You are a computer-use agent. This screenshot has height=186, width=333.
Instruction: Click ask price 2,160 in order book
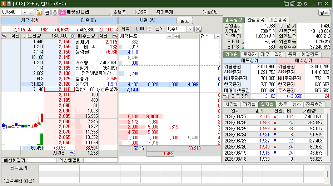tap(65, 42)
